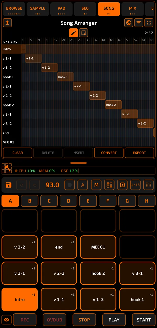Toggle the square dot pad option icon
The image size is (157, 328).
tap(122, 185)
